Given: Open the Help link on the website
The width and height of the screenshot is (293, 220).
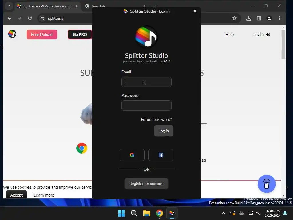Looking at the screenshot, I should [229, 34].
